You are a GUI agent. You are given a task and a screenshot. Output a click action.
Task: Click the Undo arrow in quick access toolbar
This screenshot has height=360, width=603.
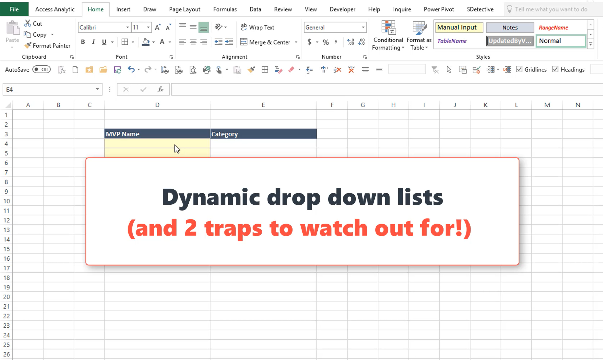[x=131, y=69]
